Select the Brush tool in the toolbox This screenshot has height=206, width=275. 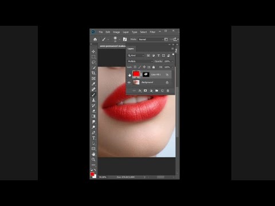coord(93,94)
